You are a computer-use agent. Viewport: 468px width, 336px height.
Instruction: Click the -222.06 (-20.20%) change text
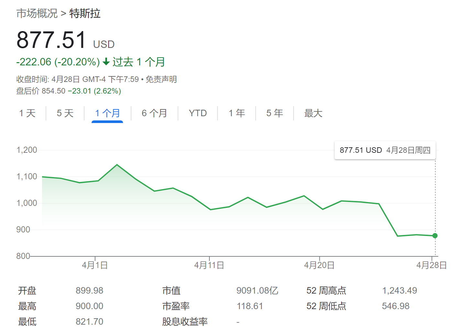[58, 62]
